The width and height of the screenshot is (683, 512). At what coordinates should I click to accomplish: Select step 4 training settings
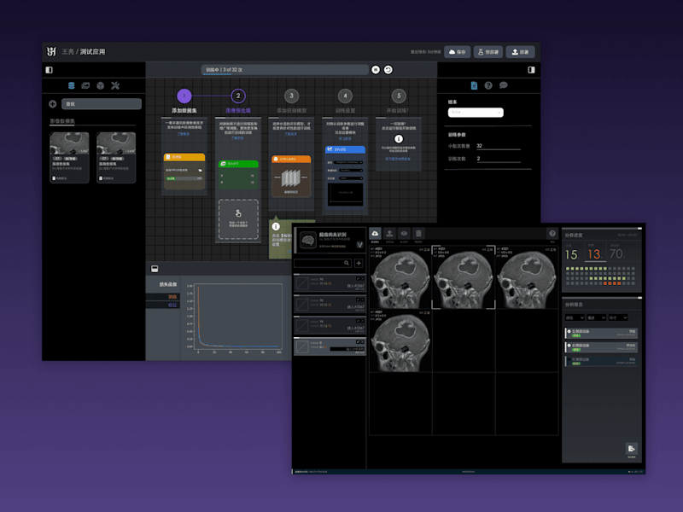tap(345, 96)
